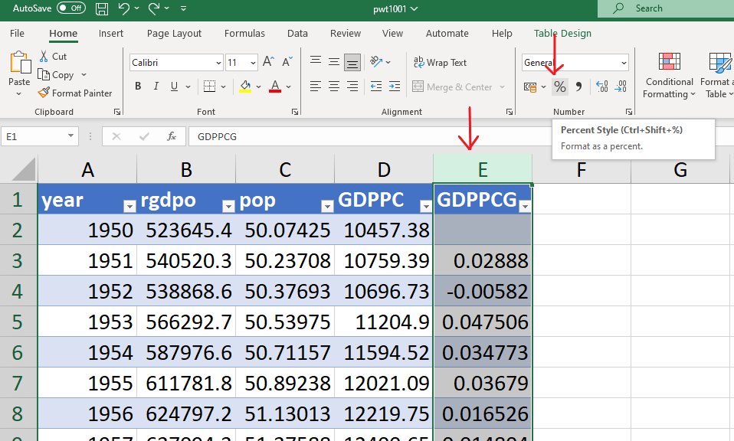Image resolution: width=734 pixels, height=441 pixels.
Task: Click the Save icon in title bar
Action: click(102, 8)
